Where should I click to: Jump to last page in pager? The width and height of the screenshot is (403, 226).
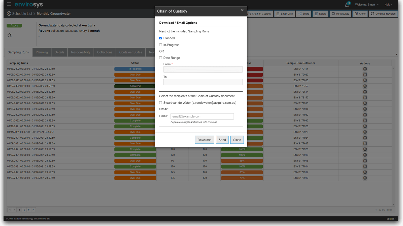pyautogui.click(x=33, y=210)
